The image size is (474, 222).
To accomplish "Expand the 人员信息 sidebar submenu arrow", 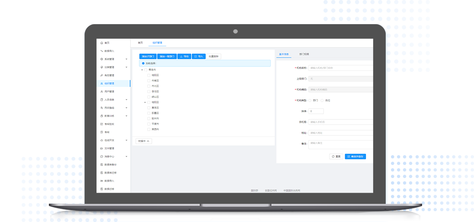I will tap(126, 100).
